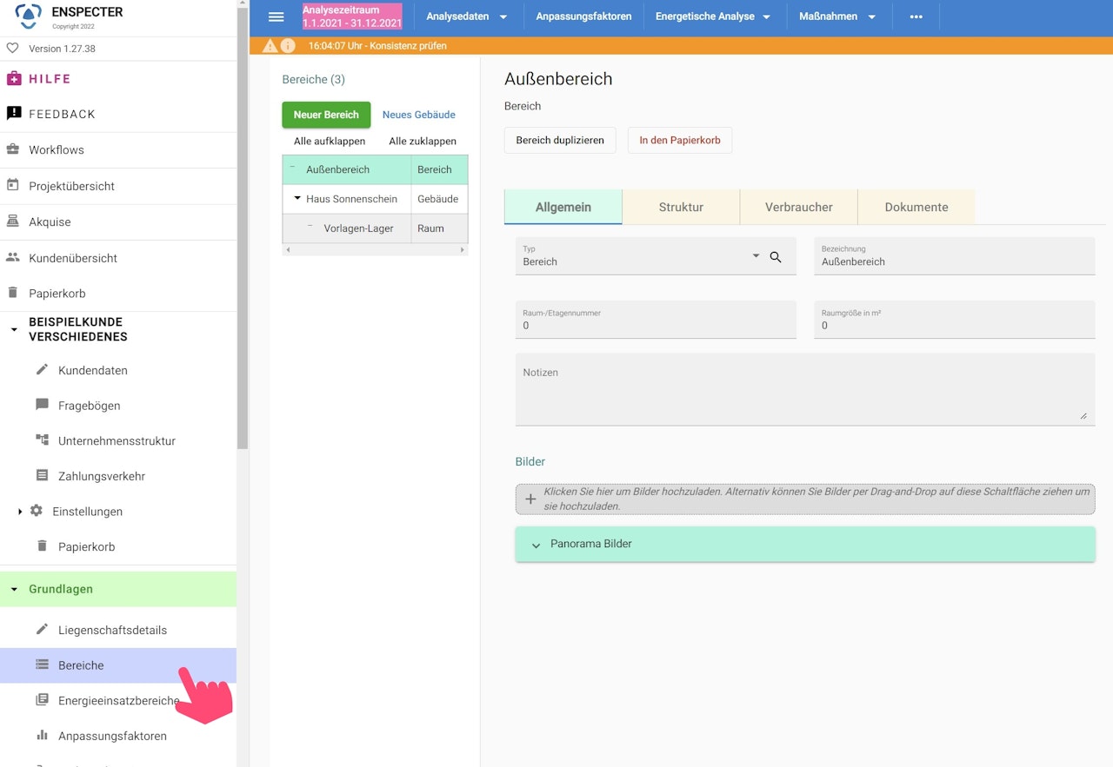Open the hamburger menu icon

tap(276, 17)
